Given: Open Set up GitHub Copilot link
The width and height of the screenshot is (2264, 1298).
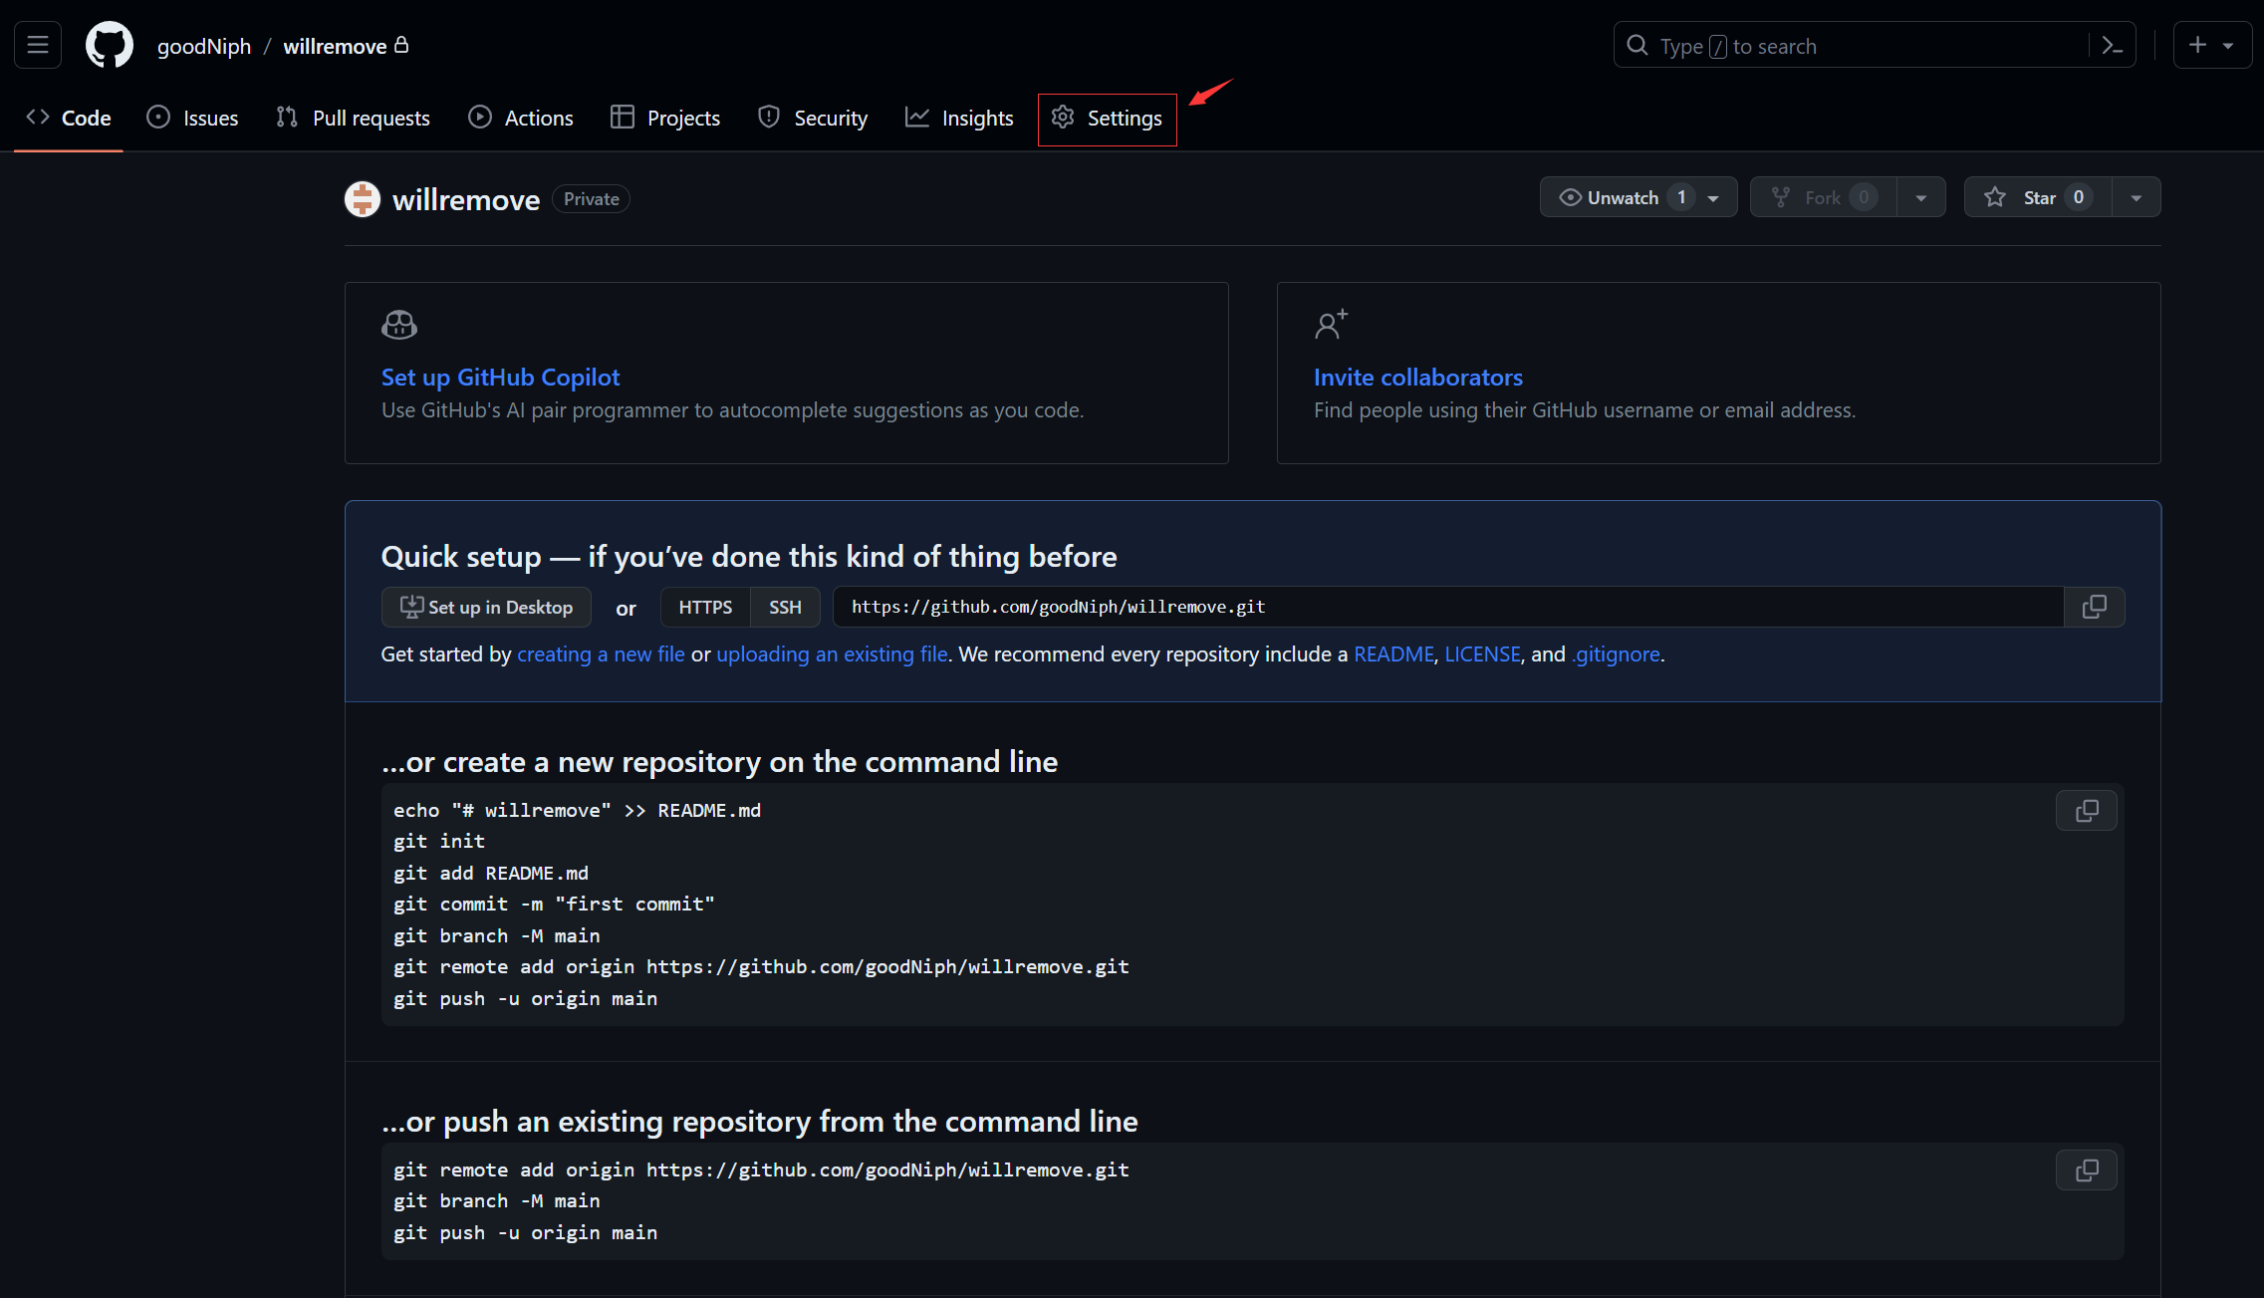Looking at the screenshot, I should (x=500, y=378).
